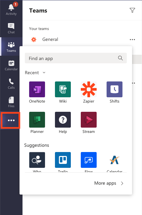Click the More apps link
Viewport: 142px width, 215px height.
coord(109,183)
